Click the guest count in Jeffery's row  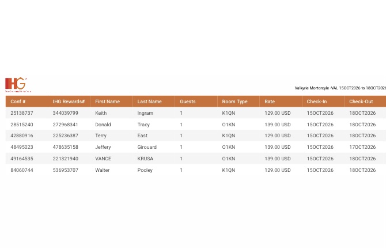[181, 147]
